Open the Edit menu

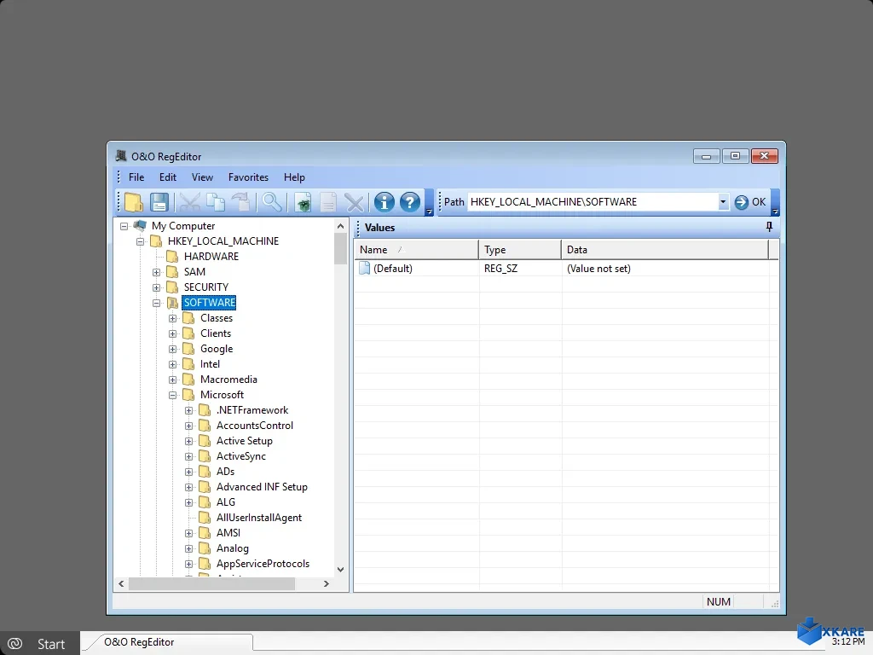coord(168,177)
